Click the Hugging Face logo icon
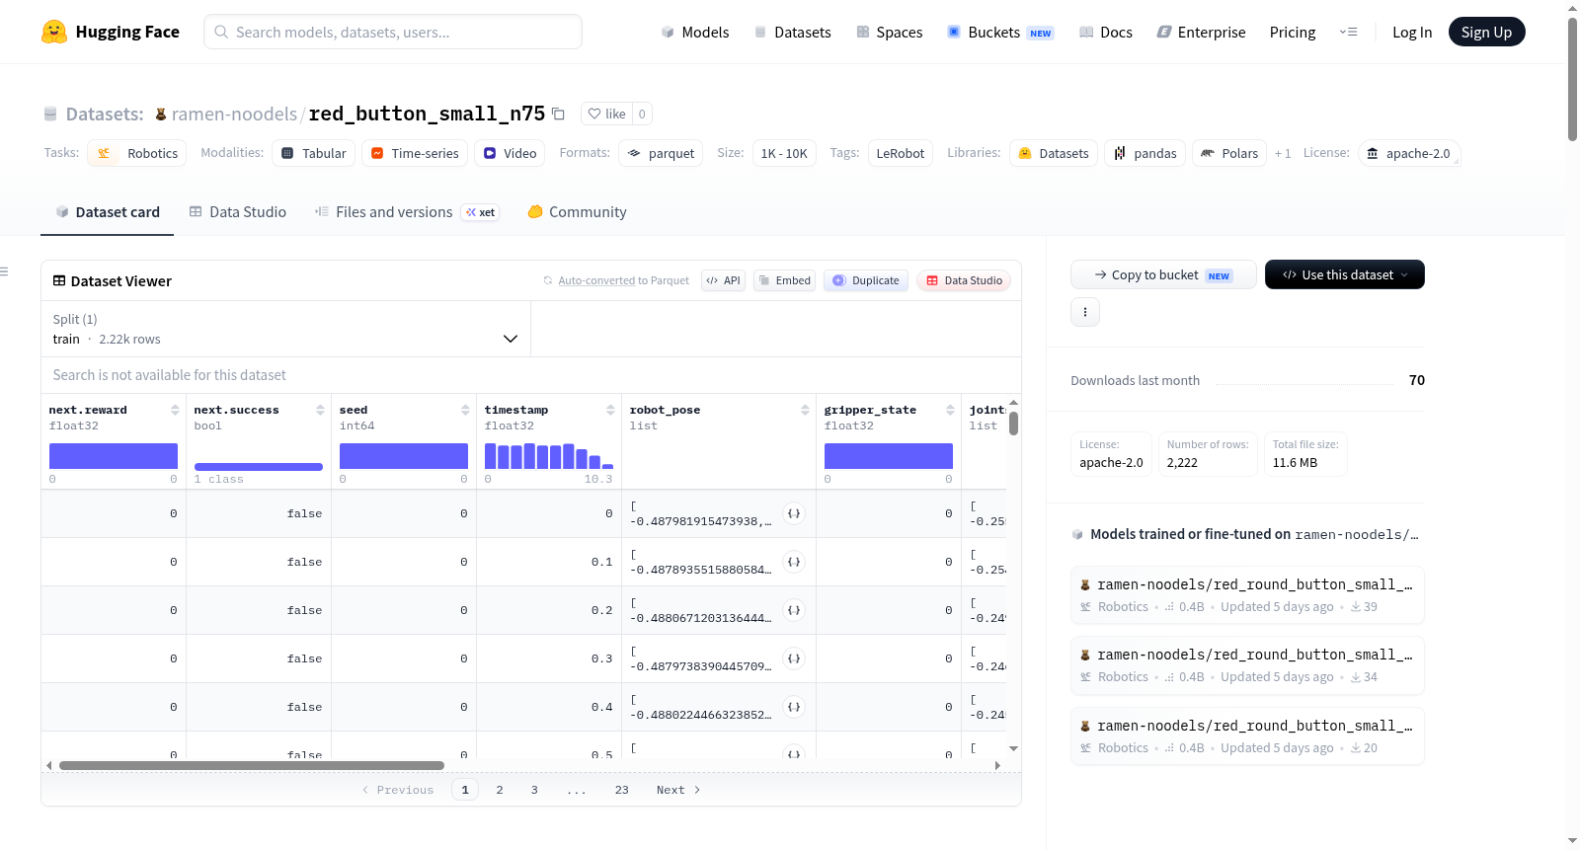Image resolution: width=1580 pixels, height=850 pixels. coord(54,32)
